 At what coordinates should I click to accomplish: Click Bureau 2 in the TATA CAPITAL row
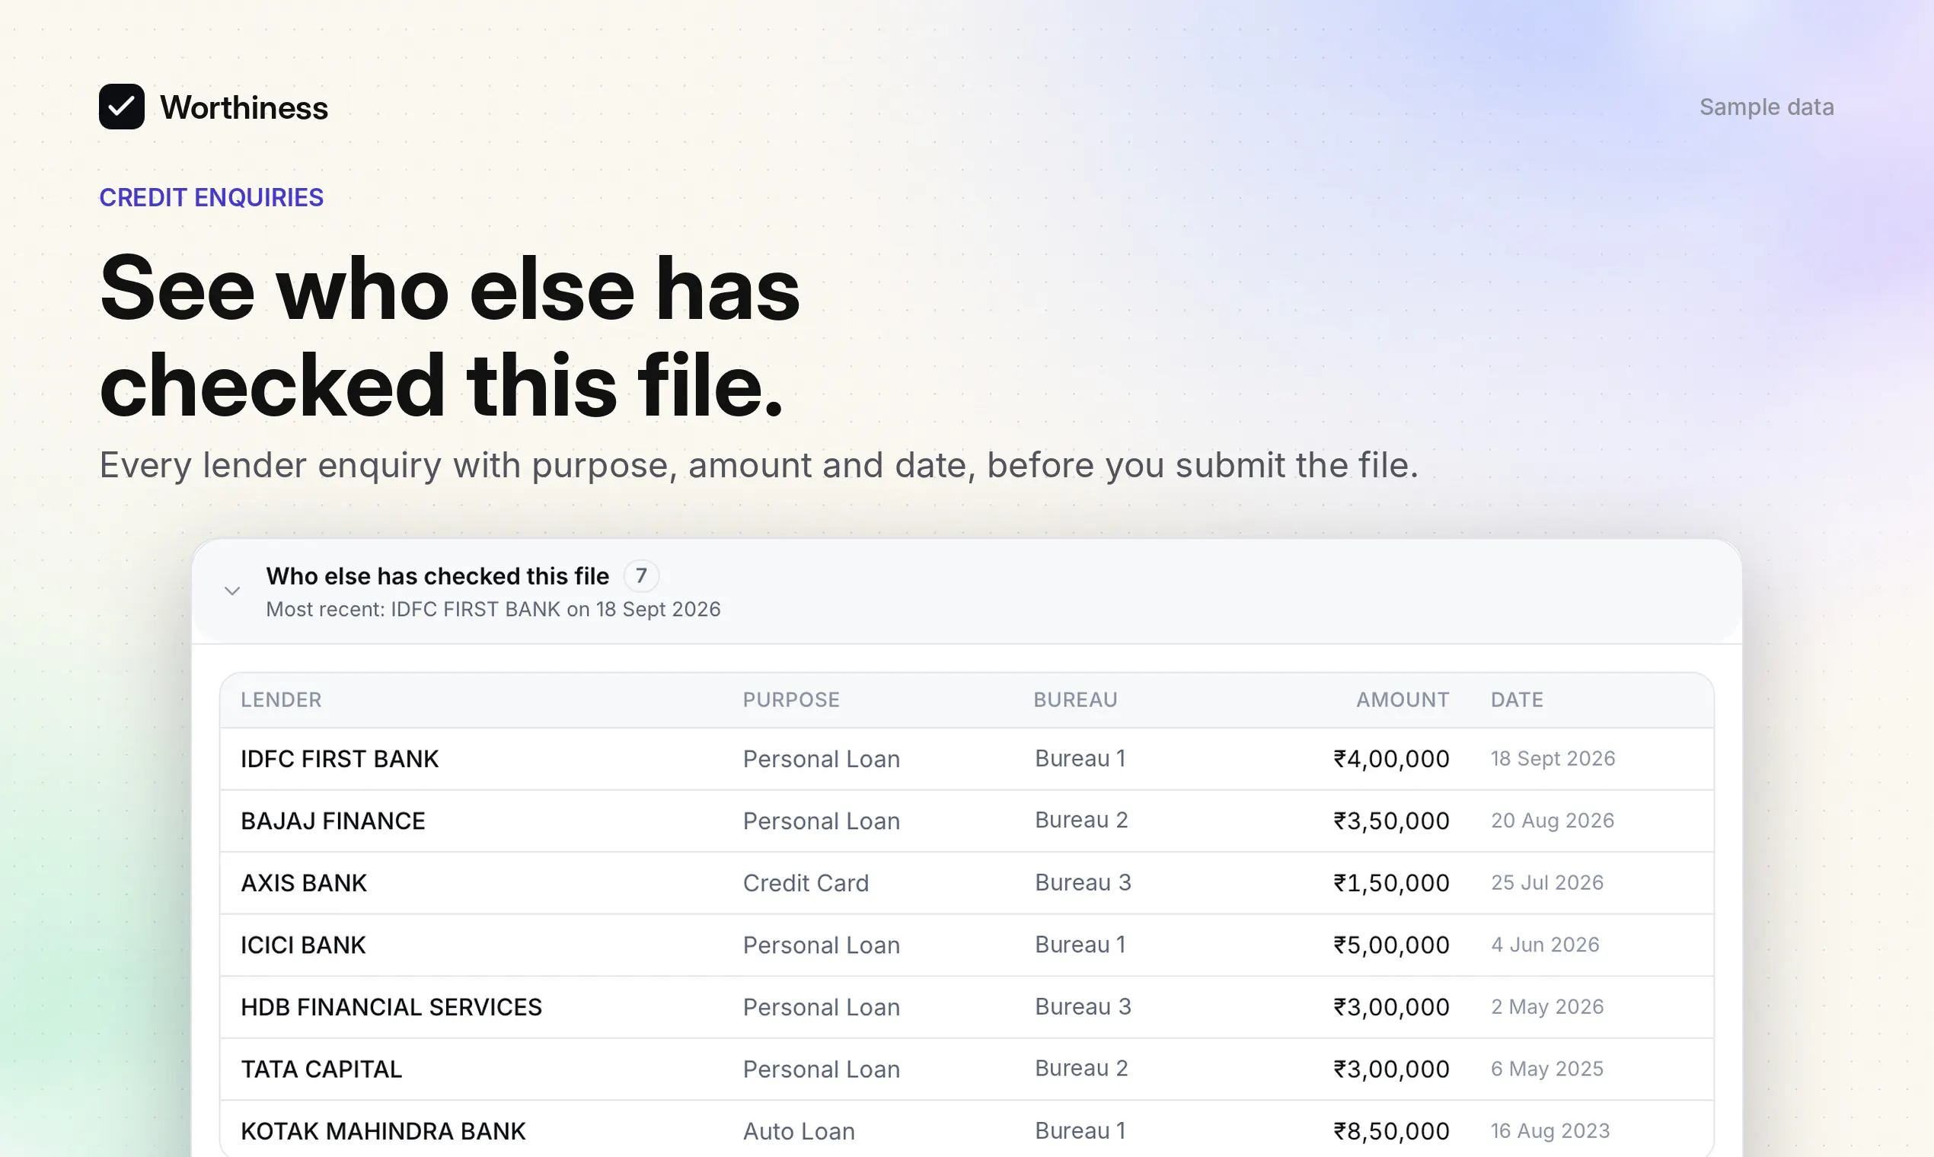(1081, 1068)
